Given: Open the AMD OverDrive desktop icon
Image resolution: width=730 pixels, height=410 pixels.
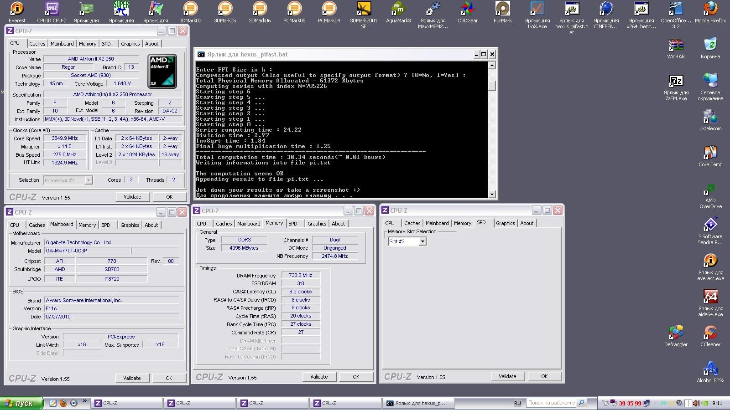Looking at the screenshot, I should [710, 195].
